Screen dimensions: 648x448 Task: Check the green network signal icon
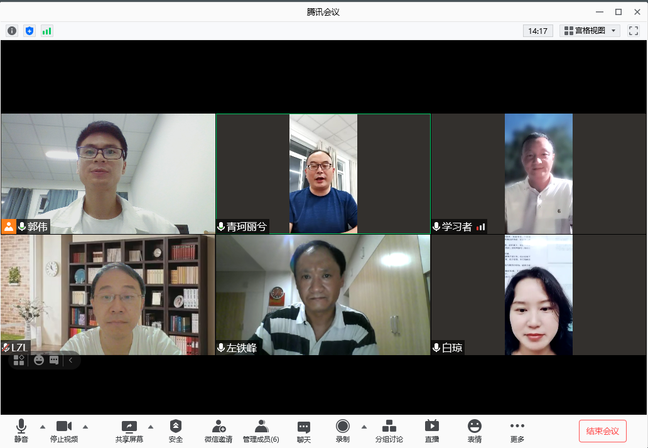(x=47, y=31)
